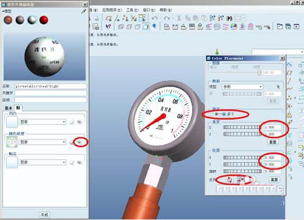Click the Undo toolbar icon
The height and width of the screenshot is (220, 304).
154,18
